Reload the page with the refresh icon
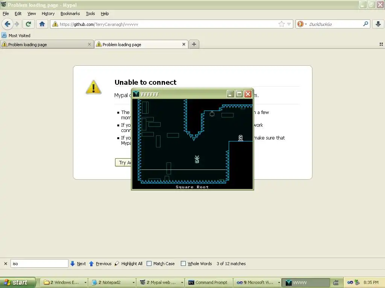The height and width of the screenshot is (288, 385). click(x=29, y=24)
